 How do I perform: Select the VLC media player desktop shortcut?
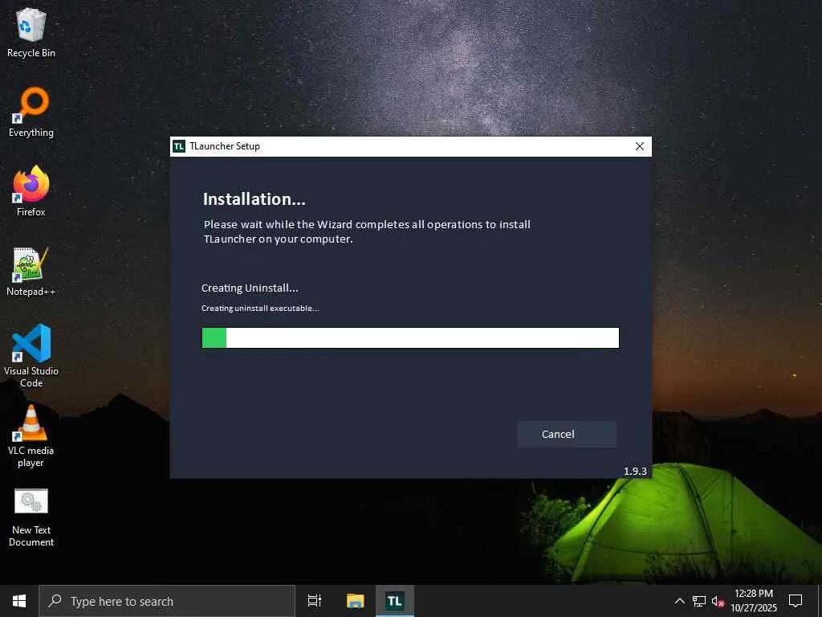coord(31,436)
